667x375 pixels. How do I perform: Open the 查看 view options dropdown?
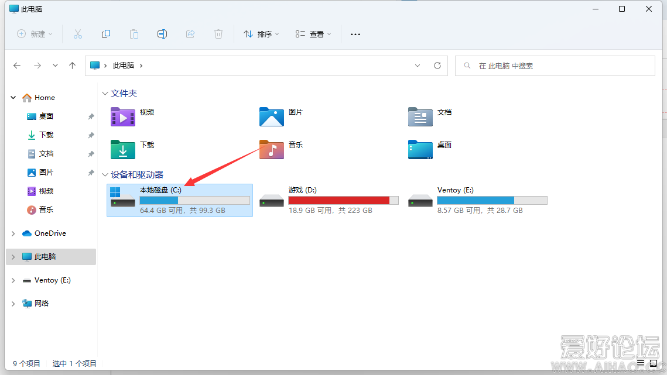[312, 34]
